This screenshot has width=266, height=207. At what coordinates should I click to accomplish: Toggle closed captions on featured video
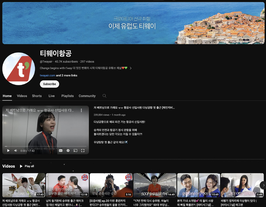[61, 150]
